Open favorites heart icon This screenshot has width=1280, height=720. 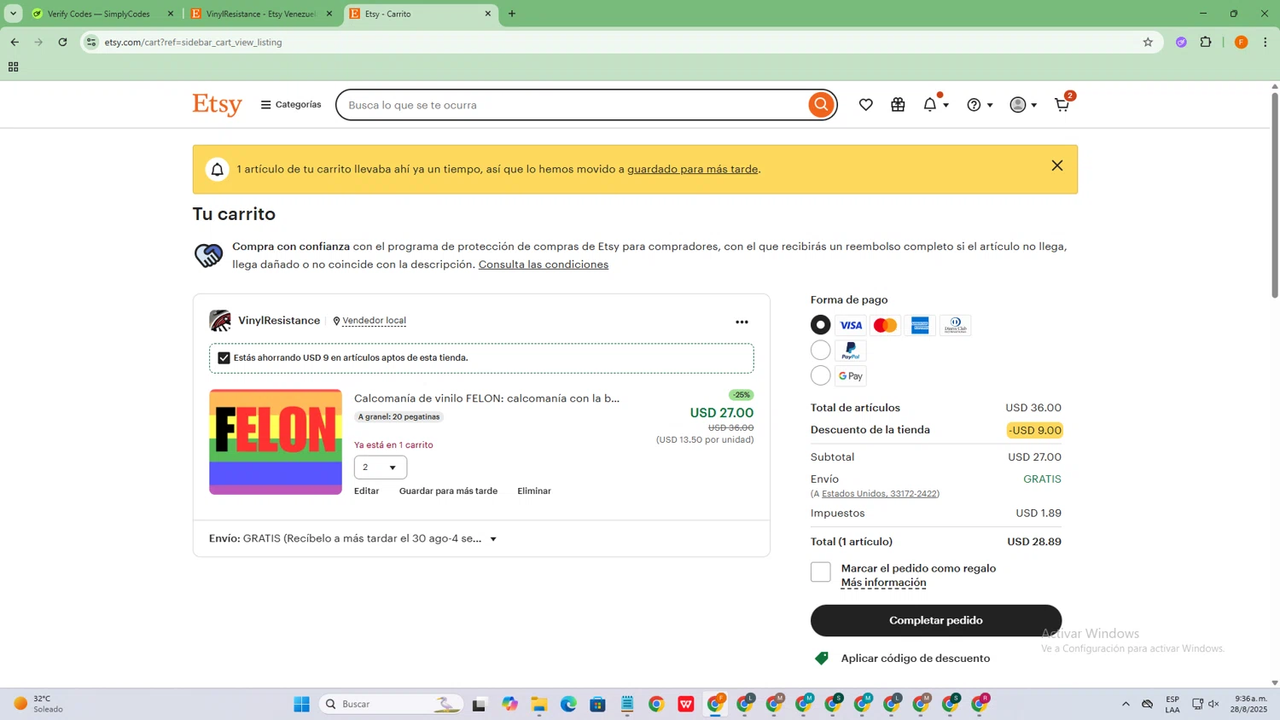click(865, 105)
